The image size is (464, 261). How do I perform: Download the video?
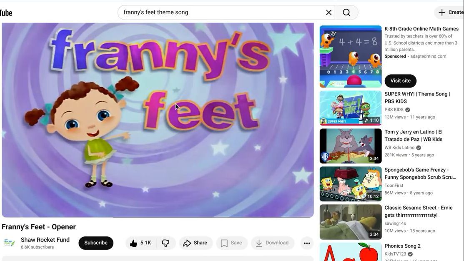(272, 243)
